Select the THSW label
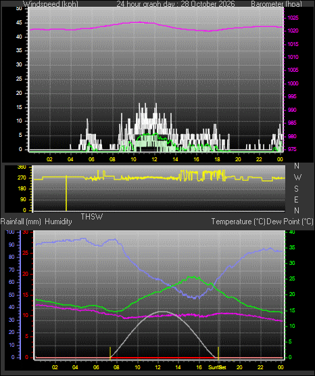 (92, 217)
